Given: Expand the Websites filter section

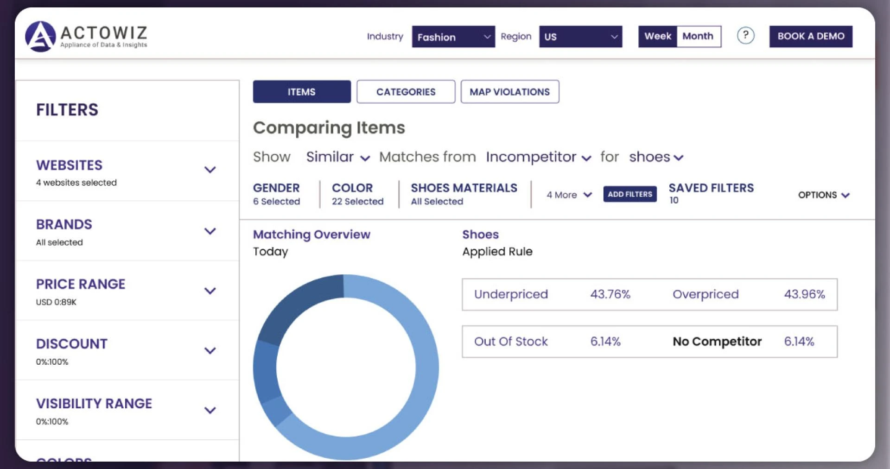Looking at the screenshot, I should coord(211,169).
